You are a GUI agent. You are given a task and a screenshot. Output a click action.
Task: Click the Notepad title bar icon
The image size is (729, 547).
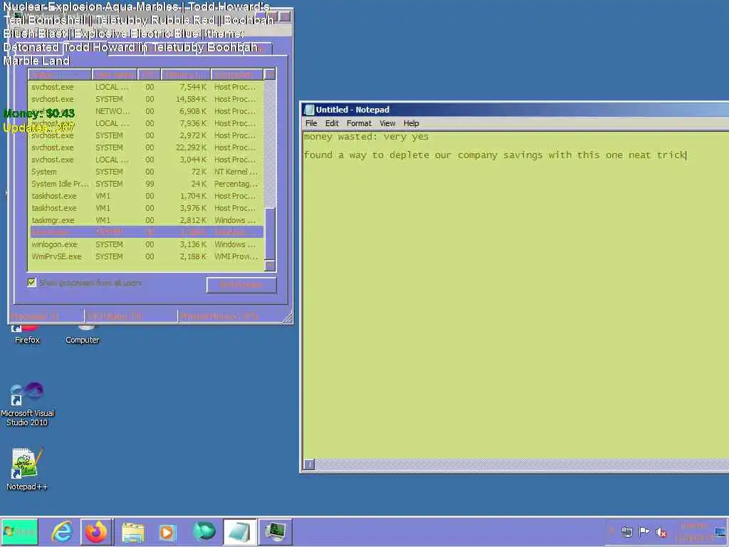click(309, 110)
